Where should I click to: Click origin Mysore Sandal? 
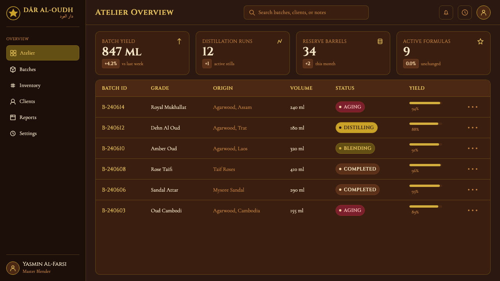click(x=229, y=190)
